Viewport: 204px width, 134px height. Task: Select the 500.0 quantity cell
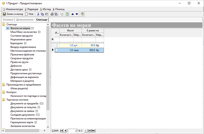(x=88, y=50)
